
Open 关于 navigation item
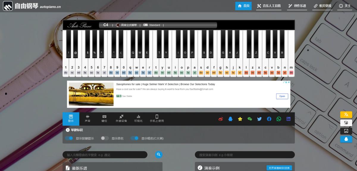(345, 6)
